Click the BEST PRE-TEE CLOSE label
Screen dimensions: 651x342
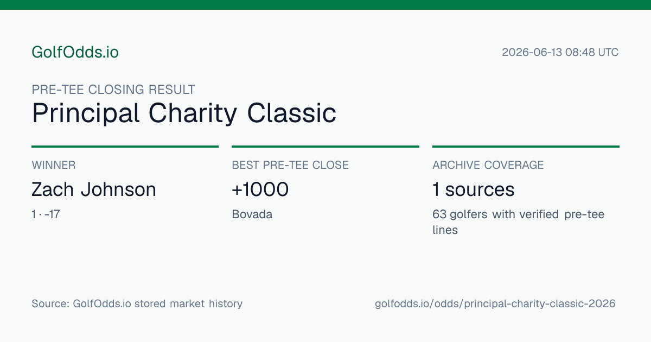click(290, 165)
